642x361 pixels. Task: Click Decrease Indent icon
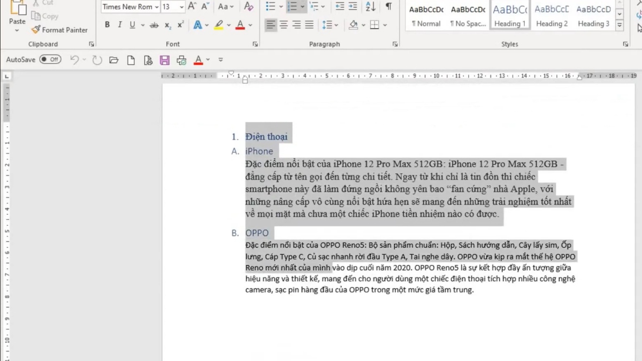[340, 6]
